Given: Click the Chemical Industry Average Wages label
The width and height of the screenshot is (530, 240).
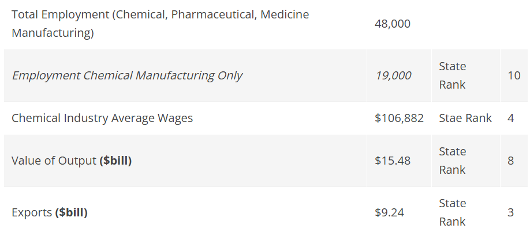Looking at the screenshot, I should (x=102, y=118).
